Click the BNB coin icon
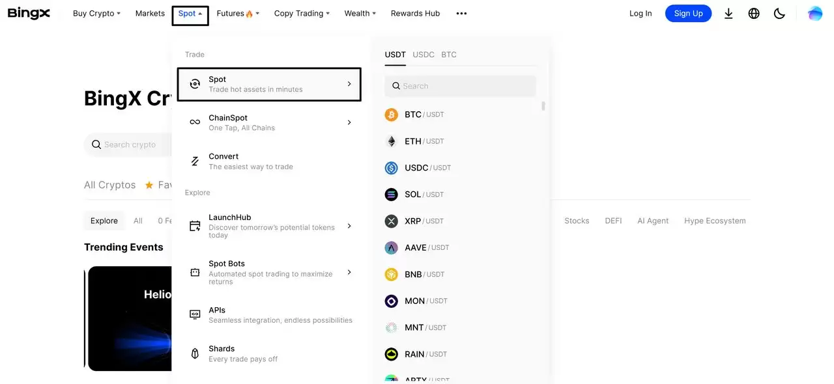Screen dimensions: 834x384 (x=391, y=275)
